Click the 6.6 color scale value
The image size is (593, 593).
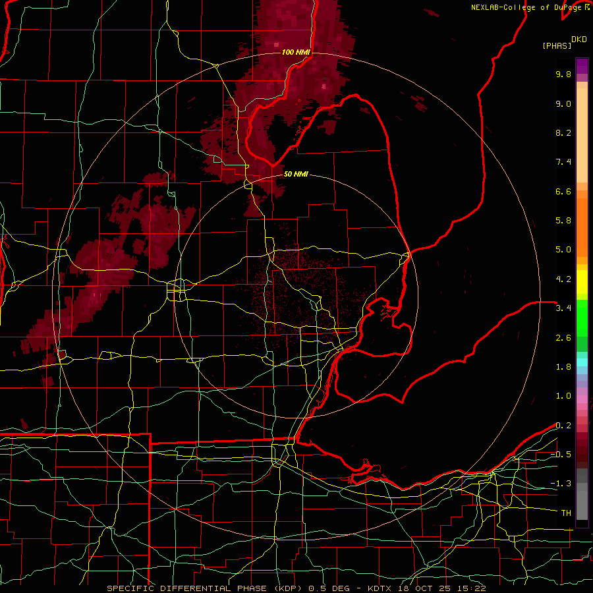tap(563, 191)
